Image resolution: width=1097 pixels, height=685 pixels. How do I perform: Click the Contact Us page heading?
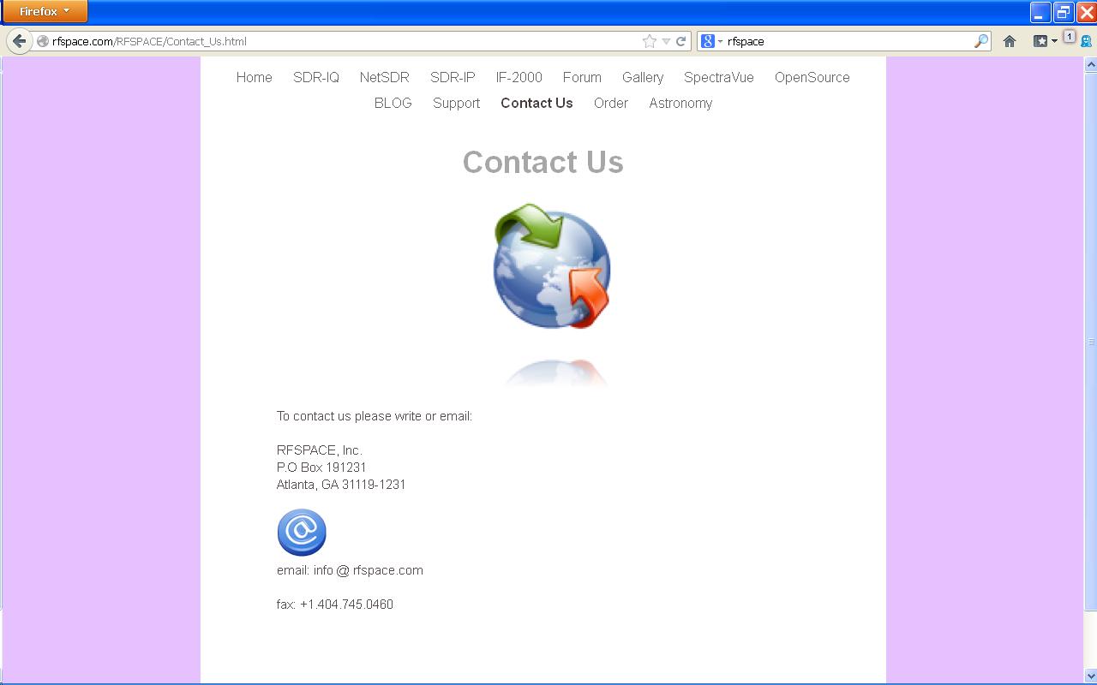tap(543, 163)
